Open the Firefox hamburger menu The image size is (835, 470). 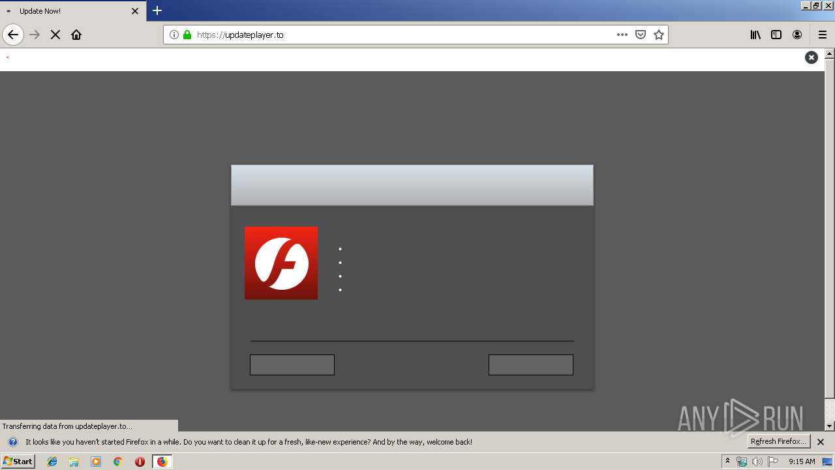pyautogui.click(x=823, y=35)
